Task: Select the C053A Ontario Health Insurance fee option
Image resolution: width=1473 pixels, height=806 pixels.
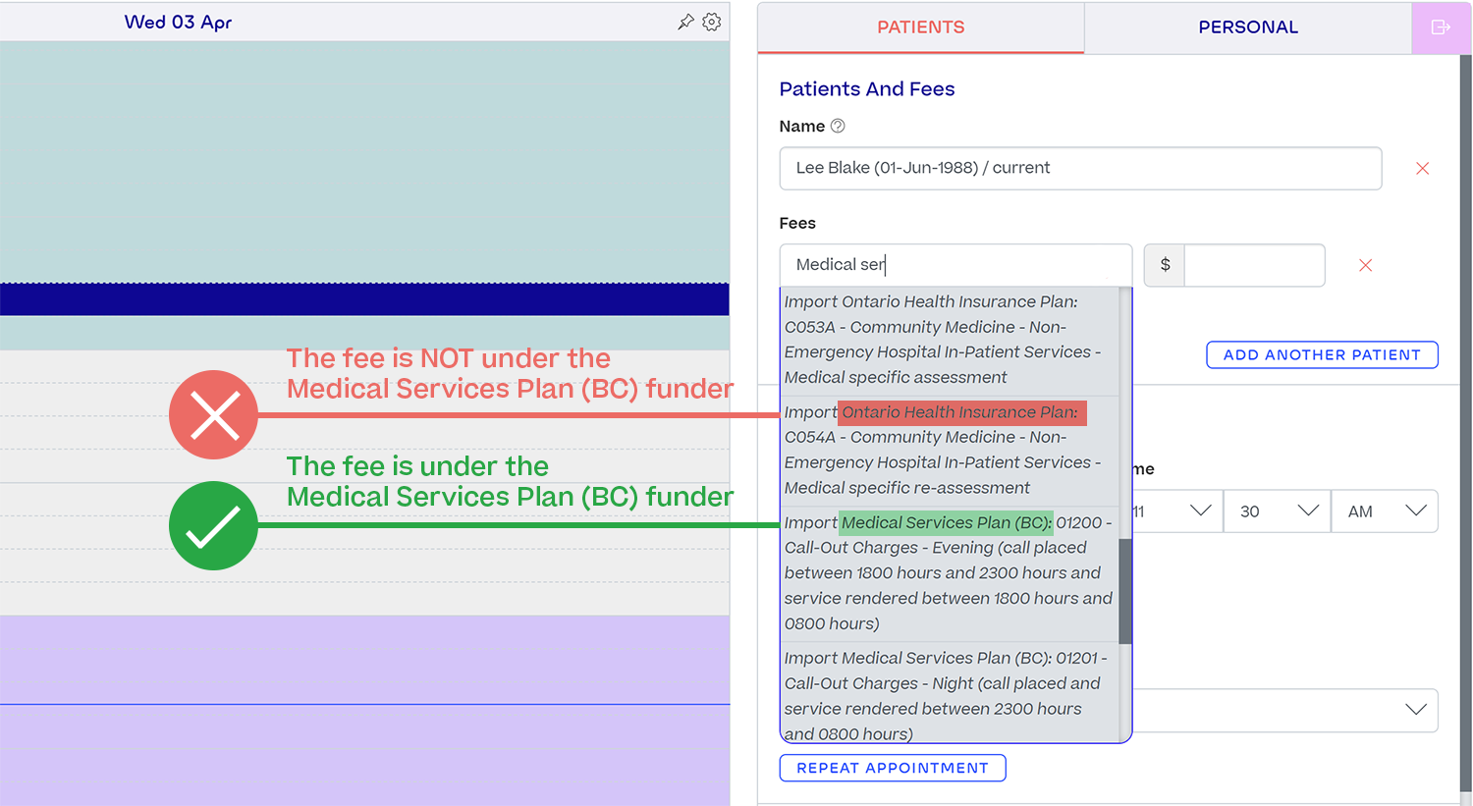Action: pyautogui.click(x=950, y=340)
